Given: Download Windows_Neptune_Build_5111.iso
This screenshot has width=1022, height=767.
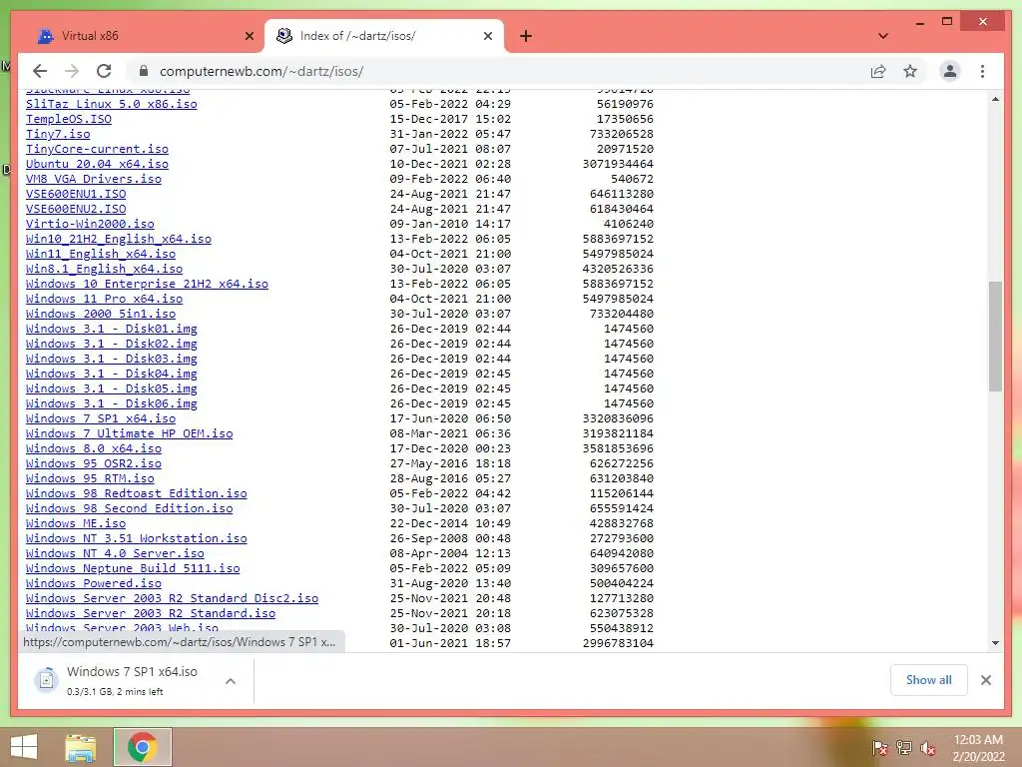Looking at the screenshot, I should (x=133, y=568).
